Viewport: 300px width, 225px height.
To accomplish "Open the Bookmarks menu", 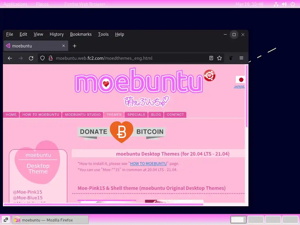I will [x=81, y=34].
